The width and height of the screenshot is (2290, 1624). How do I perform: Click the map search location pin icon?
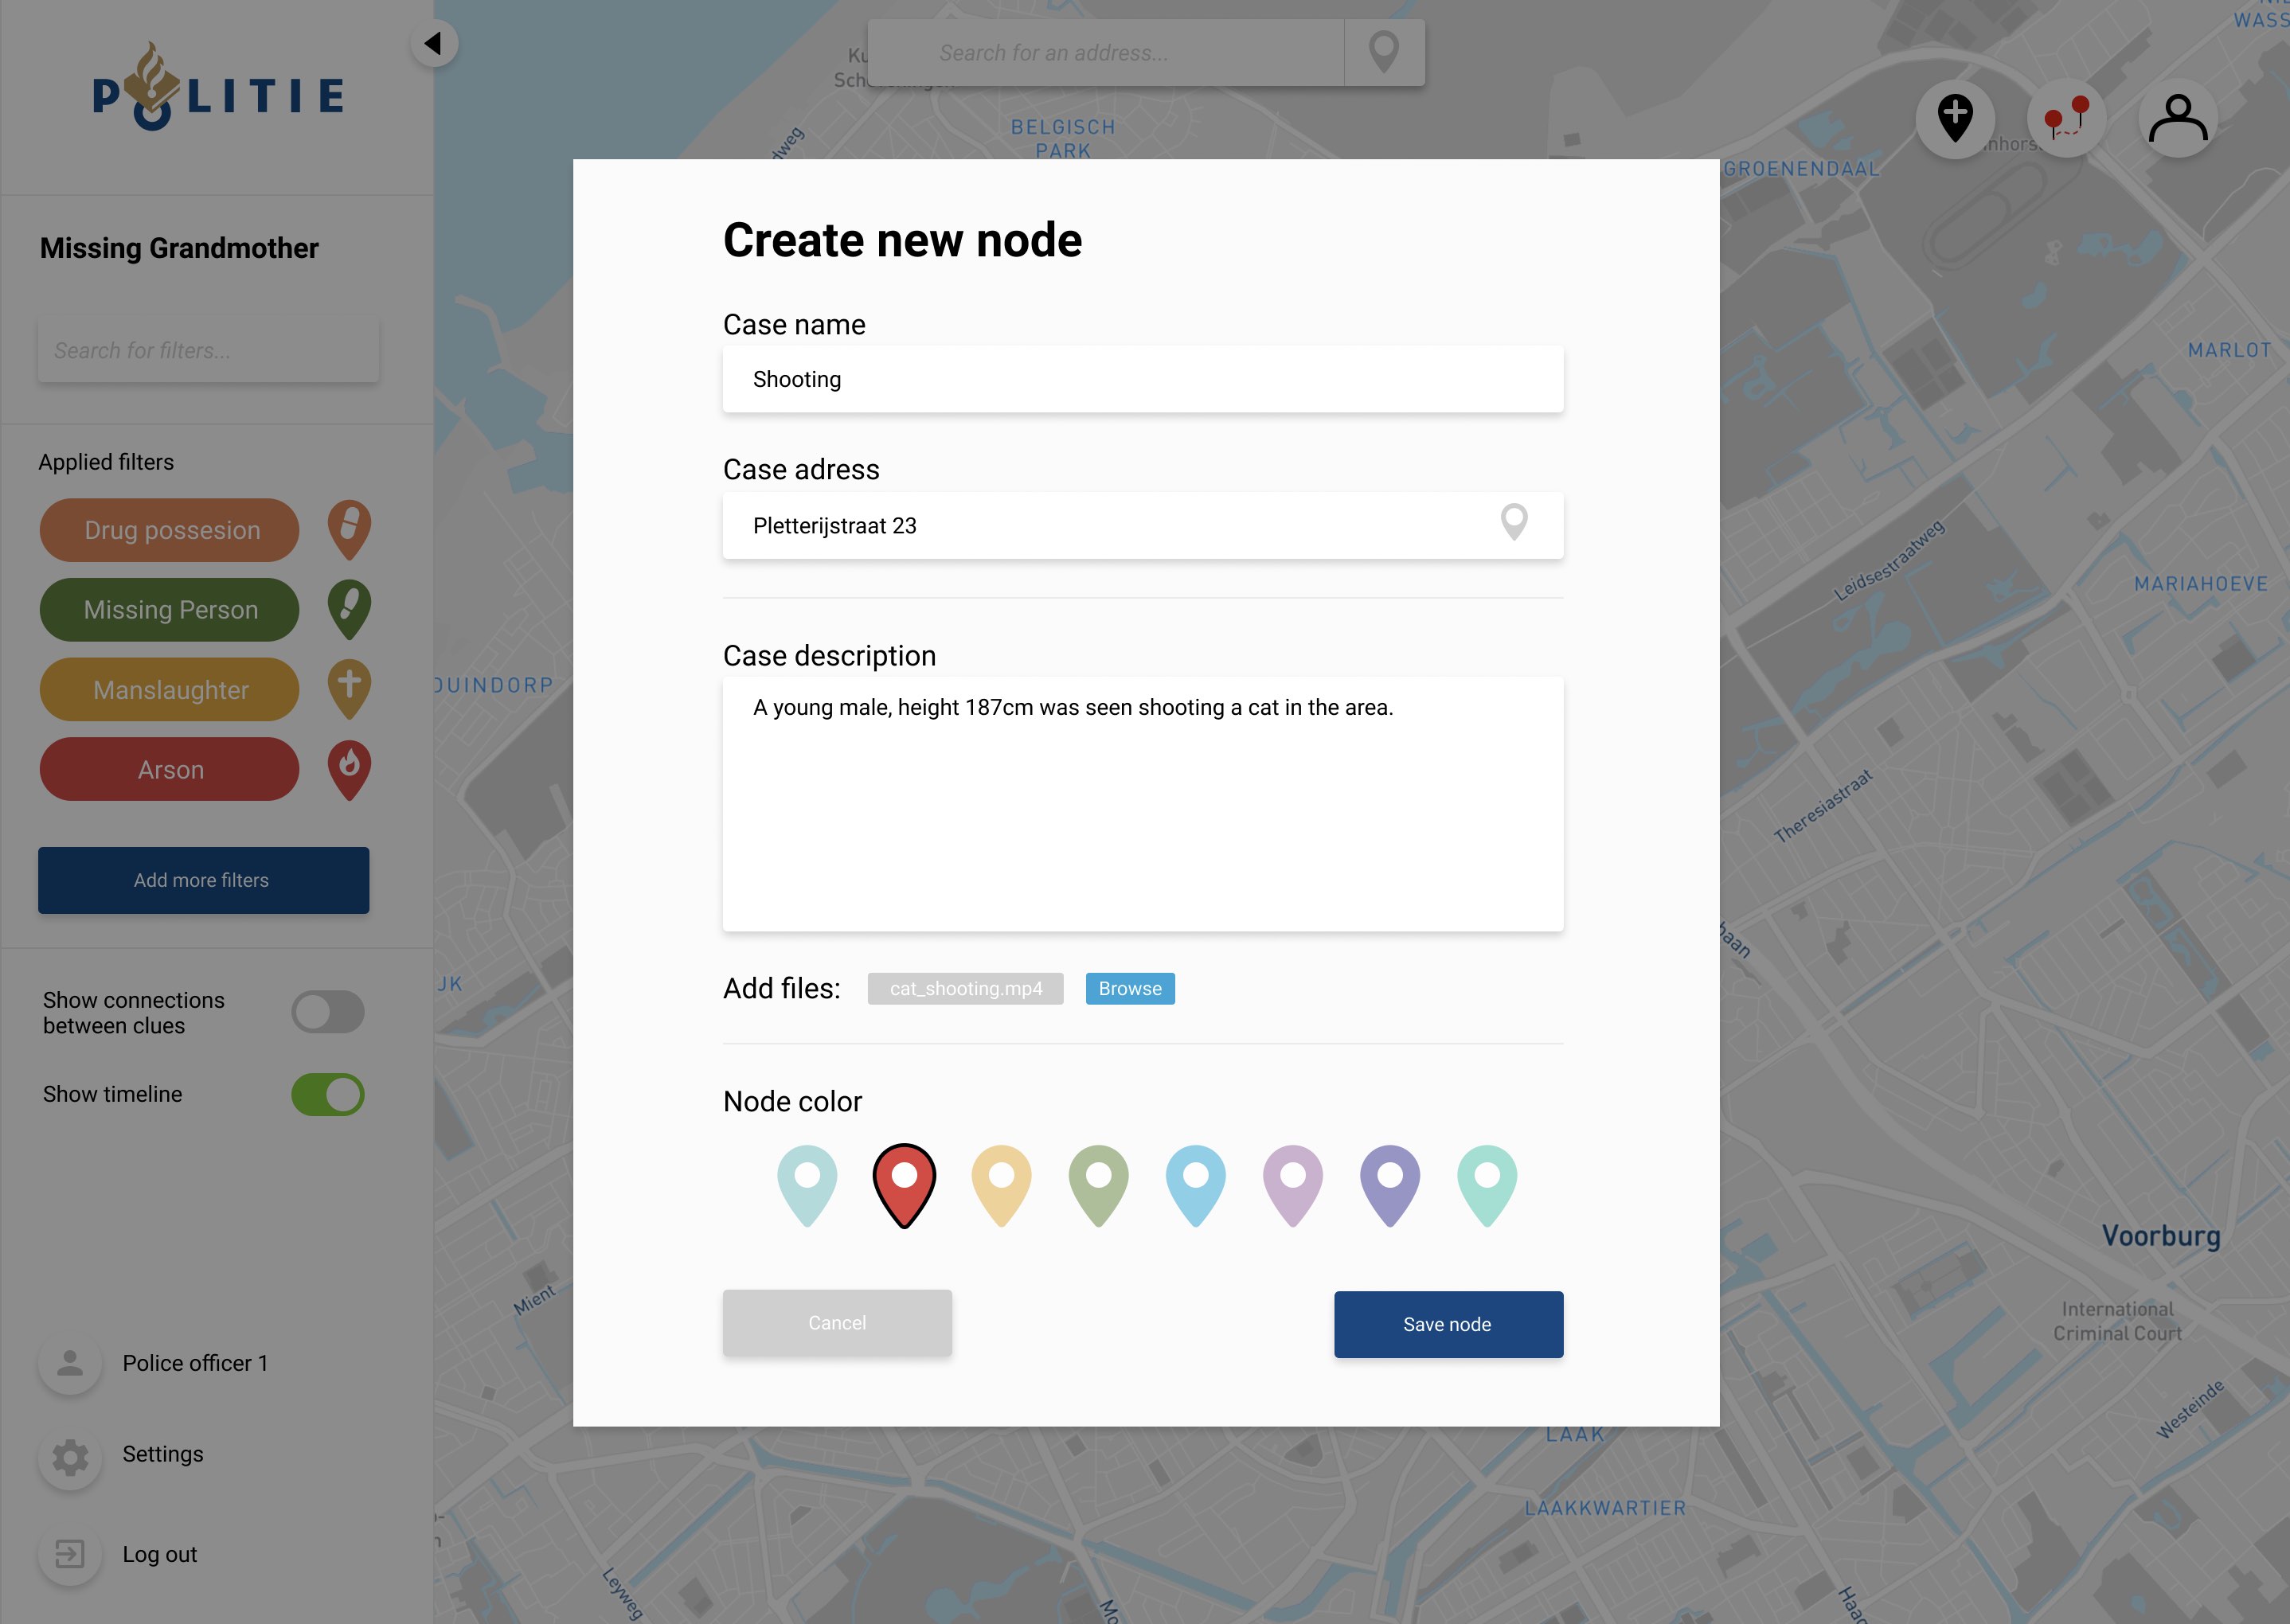click(x=1383, y=52)
